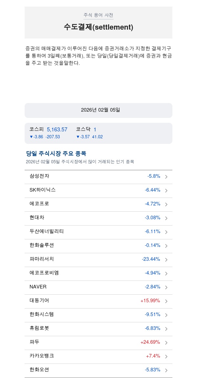Tap chevron icon beside NAVER

point(166,287)
